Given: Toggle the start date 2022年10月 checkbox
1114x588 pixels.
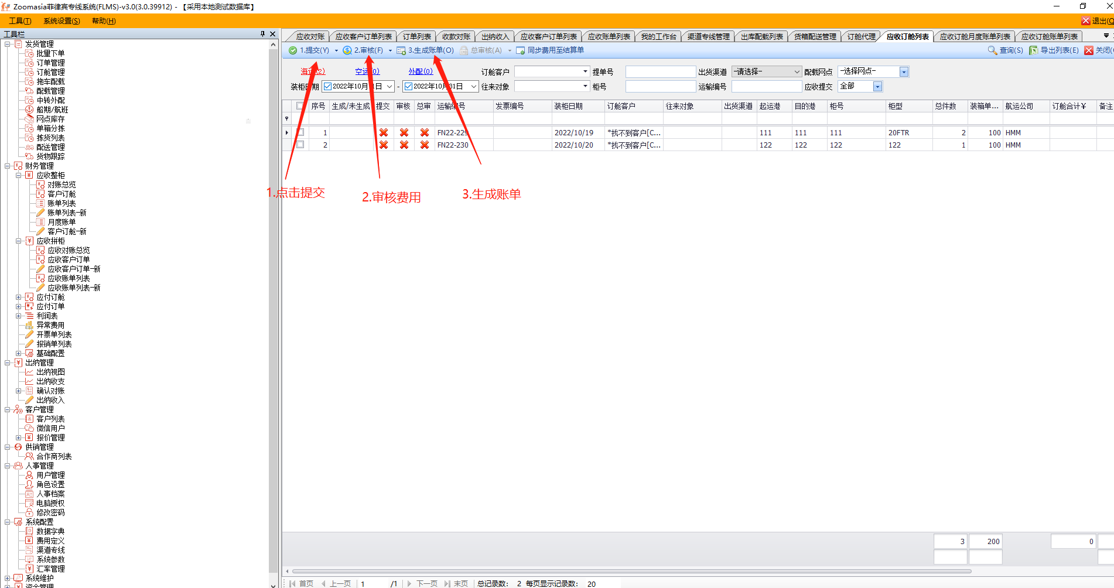Looking at the screenshot, I should click(x=328, y=86).
